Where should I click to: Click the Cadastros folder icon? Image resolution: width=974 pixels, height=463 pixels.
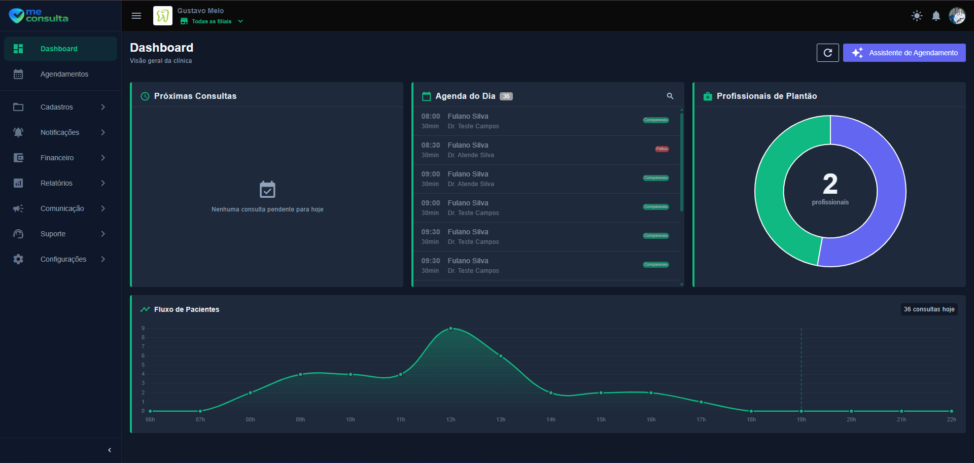pos(18,107)
